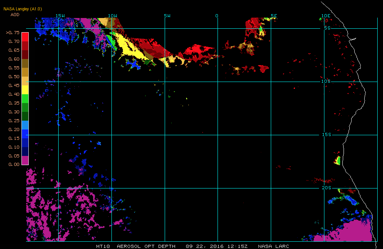Viewport: 383px width, 249px height.
Task: Click the AOD label above the legend
Action: [15, 15]
